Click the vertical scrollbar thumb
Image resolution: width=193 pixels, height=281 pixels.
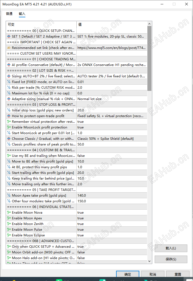coord(149,58)
